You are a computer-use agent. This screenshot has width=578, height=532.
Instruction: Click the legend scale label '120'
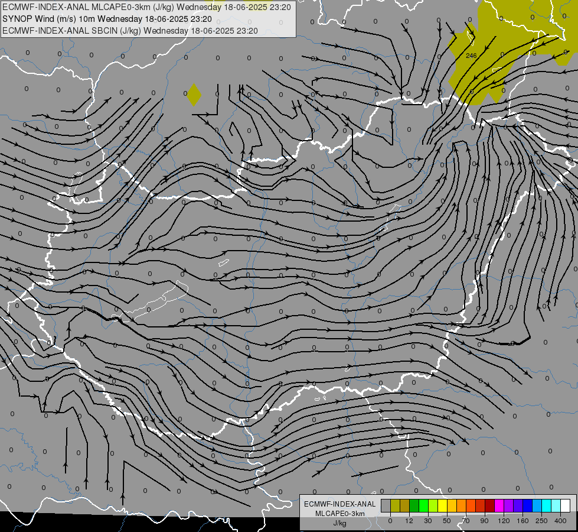[504, 521]
